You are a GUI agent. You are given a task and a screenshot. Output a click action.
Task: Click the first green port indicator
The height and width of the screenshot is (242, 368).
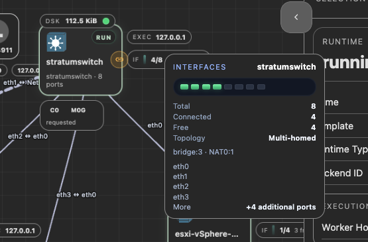tap(184, 87)
